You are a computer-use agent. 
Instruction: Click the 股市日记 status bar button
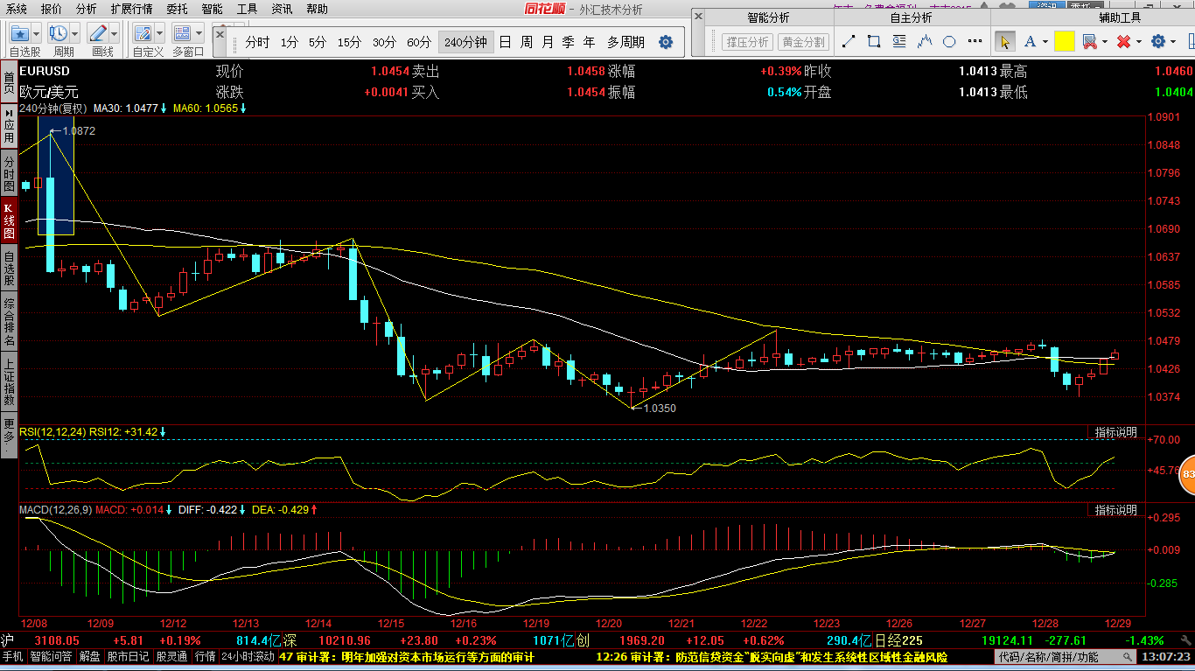pos(129,656)
